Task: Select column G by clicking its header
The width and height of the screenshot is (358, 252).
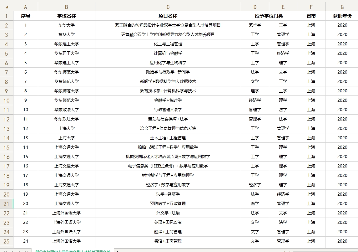Action: click(342, 6)
